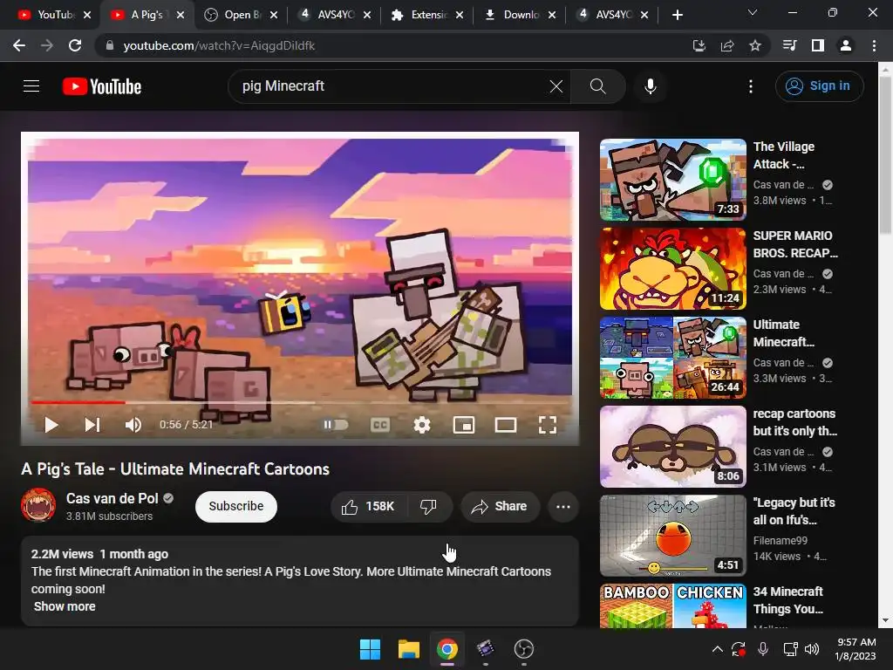893x670 pixels.
Task: Open Cas van de Pol channel avatar
Action: (x=38, y=505)
